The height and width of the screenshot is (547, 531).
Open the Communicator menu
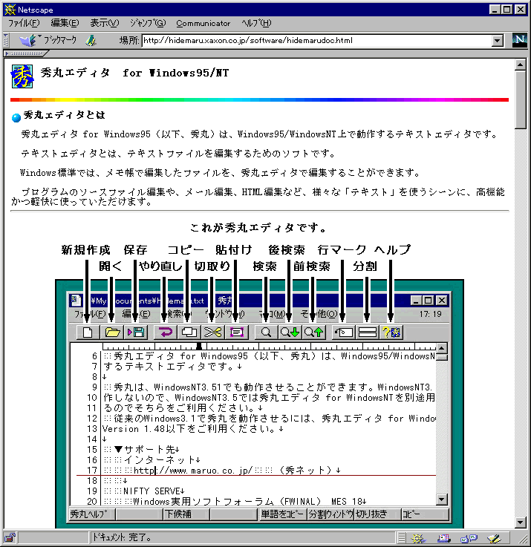(x=203, y=23)
